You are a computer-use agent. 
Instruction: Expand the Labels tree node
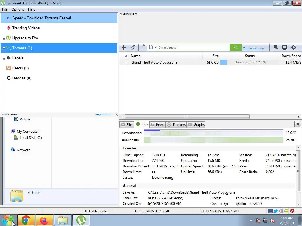point(4,59)
